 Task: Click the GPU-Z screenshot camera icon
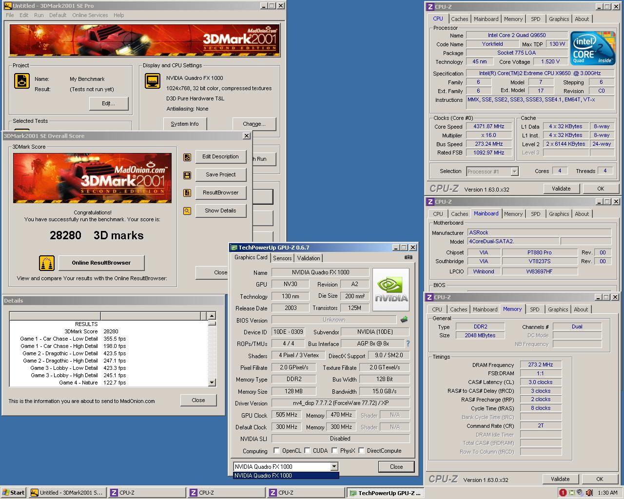click(x=409, y=257)
